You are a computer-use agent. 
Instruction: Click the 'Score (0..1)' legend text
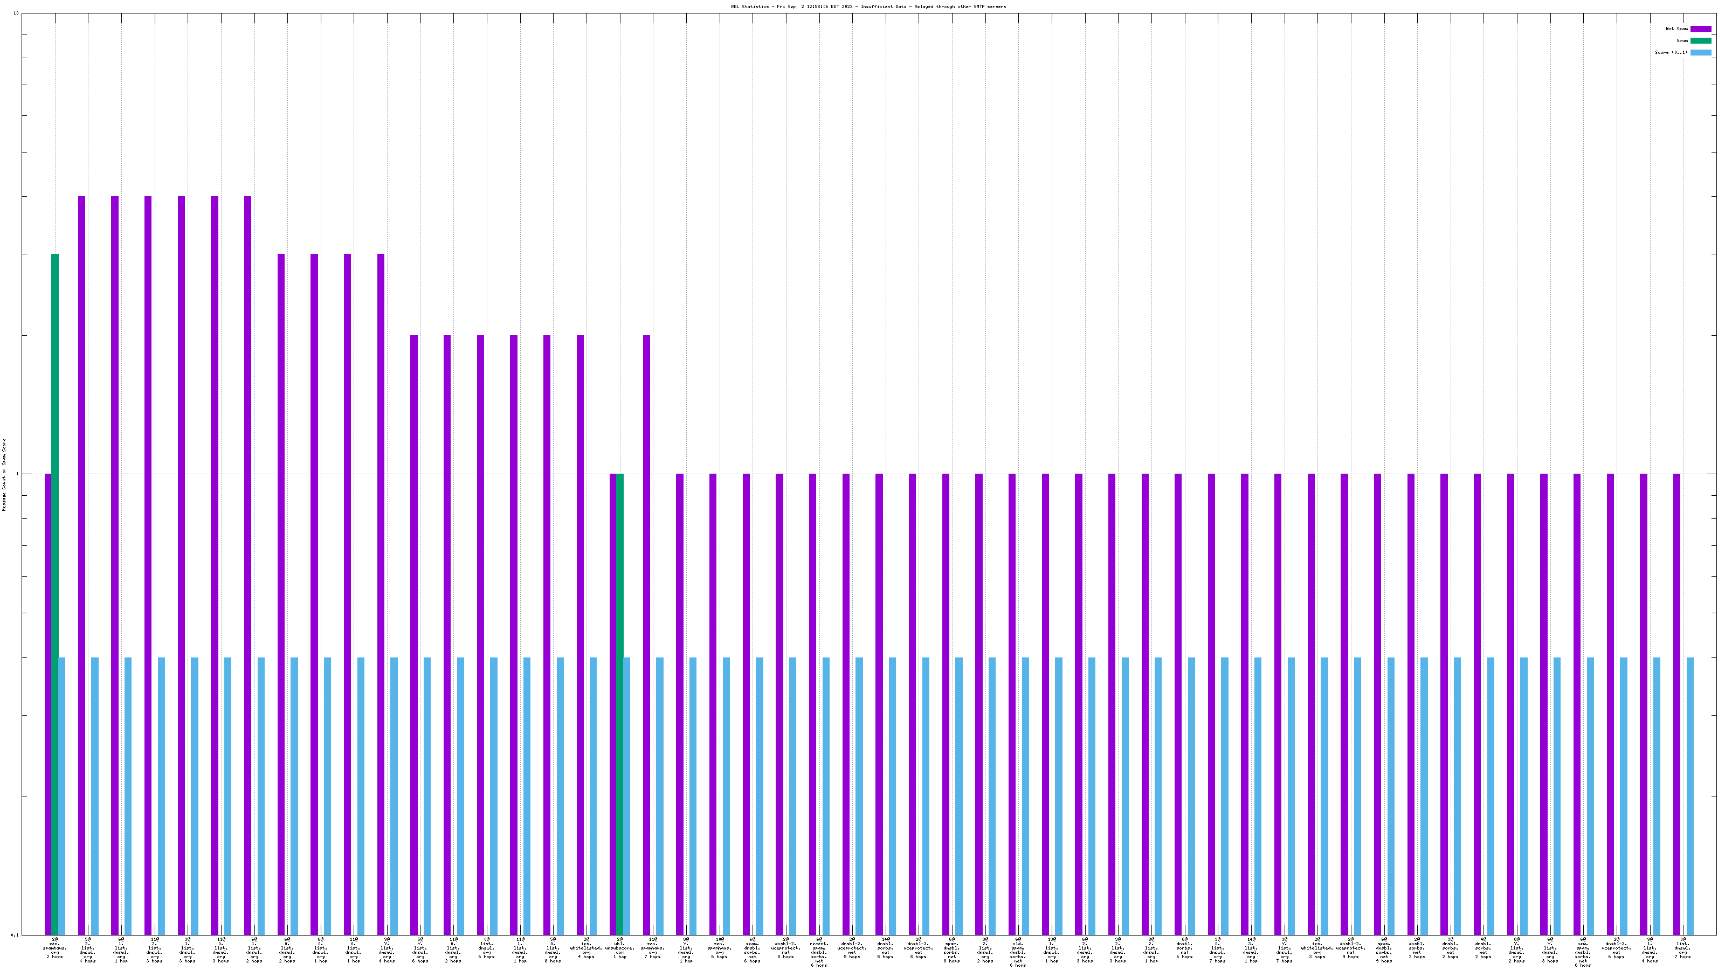pos(1671,52)
